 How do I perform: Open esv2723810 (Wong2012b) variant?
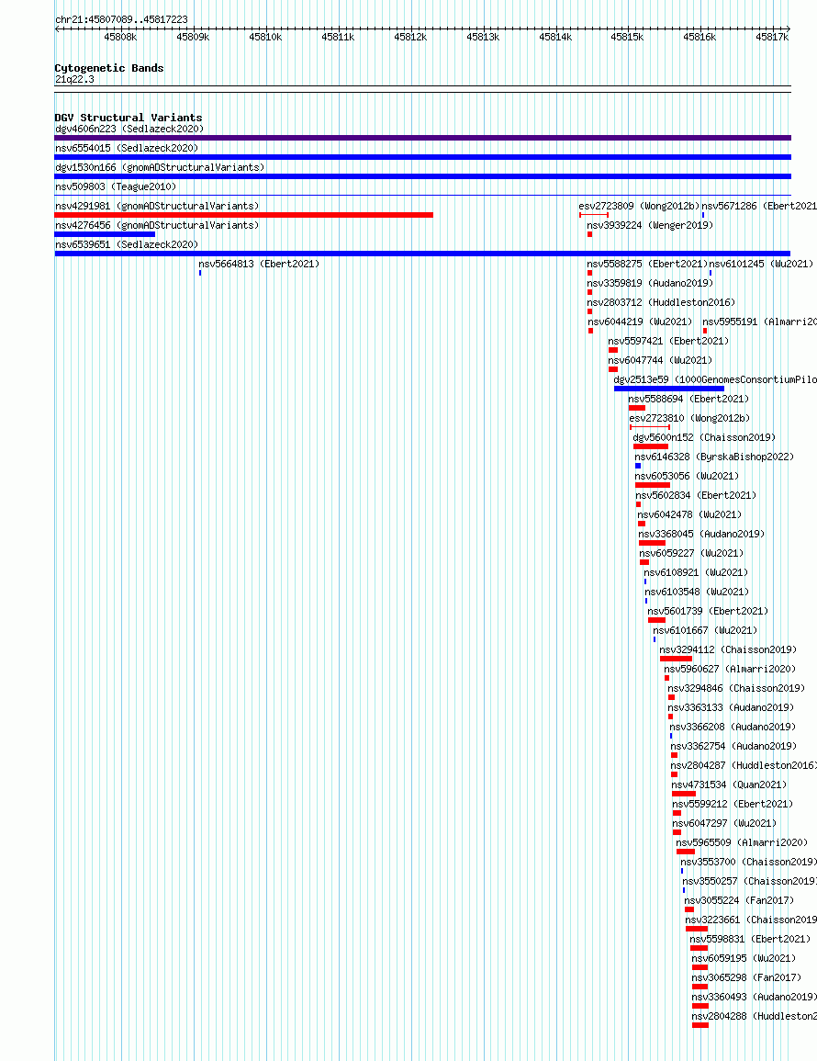[689, 418]
